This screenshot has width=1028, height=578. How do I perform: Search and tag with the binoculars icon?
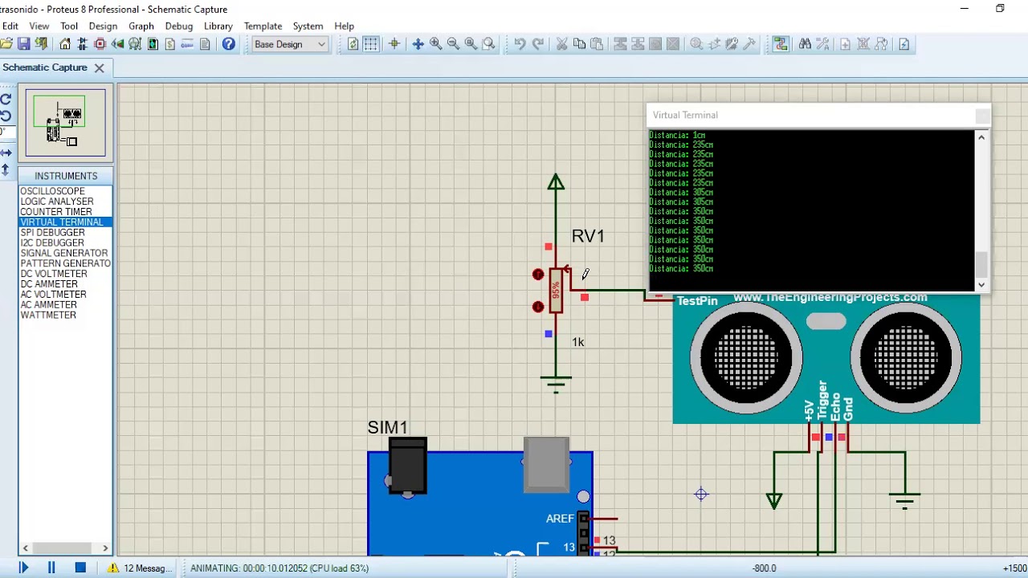point(805,44)
